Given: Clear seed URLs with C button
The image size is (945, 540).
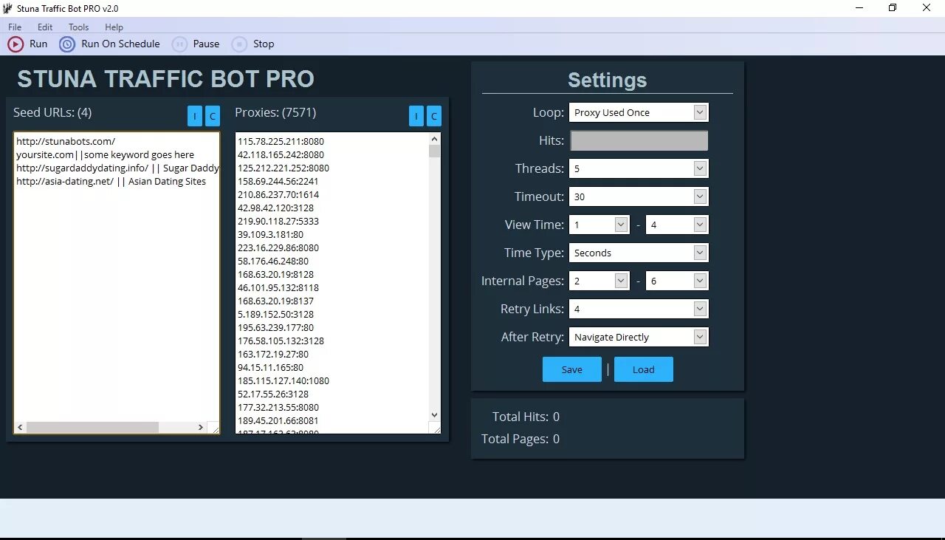Looking at the screenshot, I should pyautogui.click(x=212, y=116).
